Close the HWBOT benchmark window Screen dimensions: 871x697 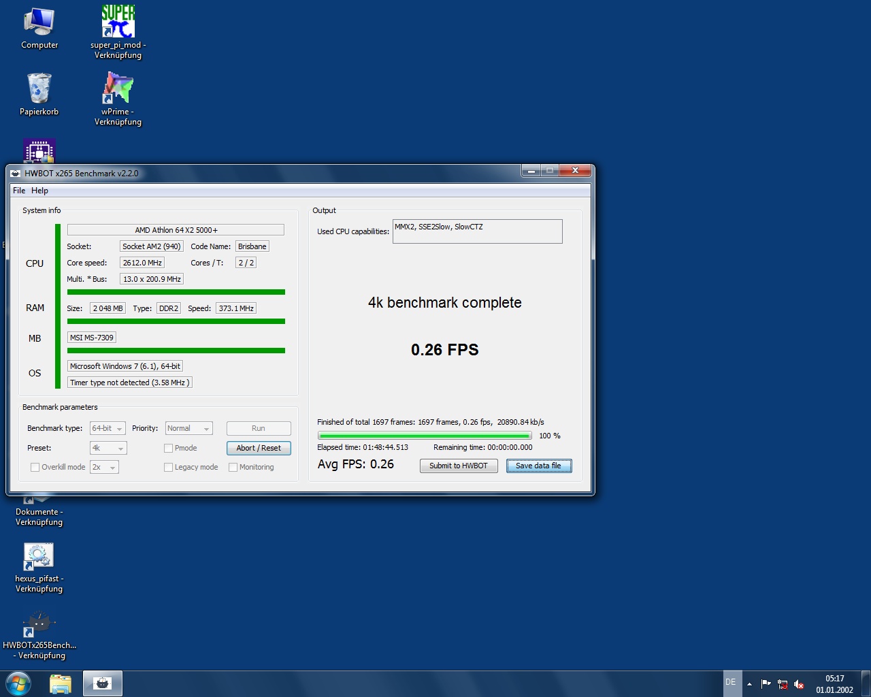coord(575,171)
